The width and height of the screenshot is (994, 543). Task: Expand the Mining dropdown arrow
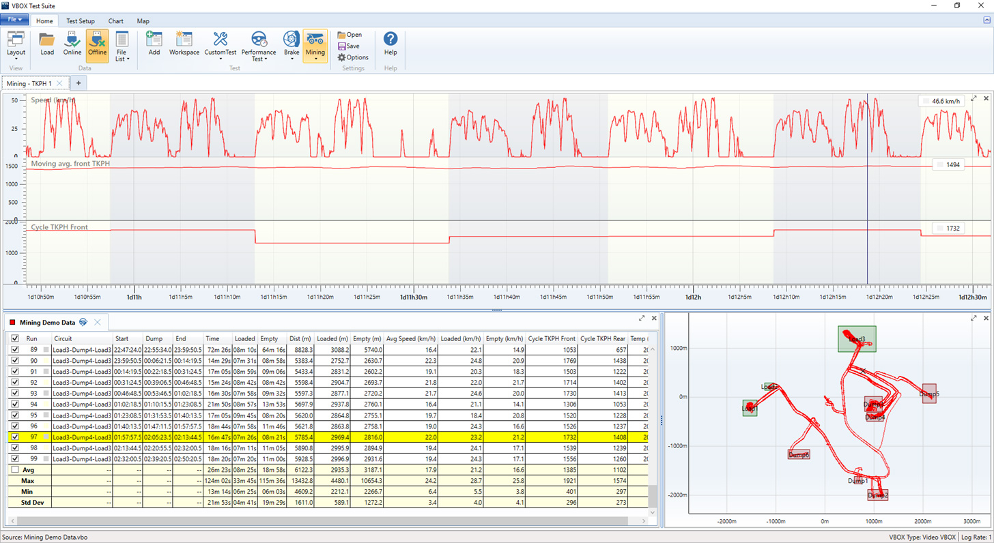[315, 59]
